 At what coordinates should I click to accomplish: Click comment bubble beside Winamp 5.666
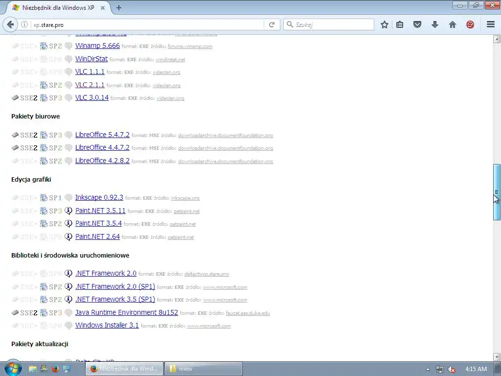[x=68, y=46]
